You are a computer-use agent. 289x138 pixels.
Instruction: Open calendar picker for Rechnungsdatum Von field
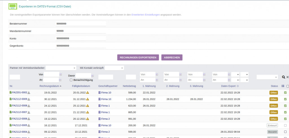click(x=60, y=74)
